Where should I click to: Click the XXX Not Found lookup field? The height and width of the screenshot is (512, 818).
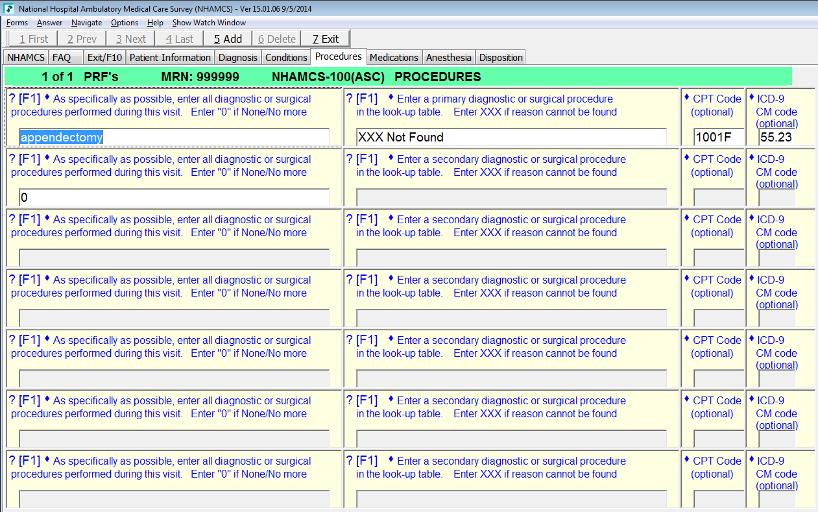coord(511,138)
